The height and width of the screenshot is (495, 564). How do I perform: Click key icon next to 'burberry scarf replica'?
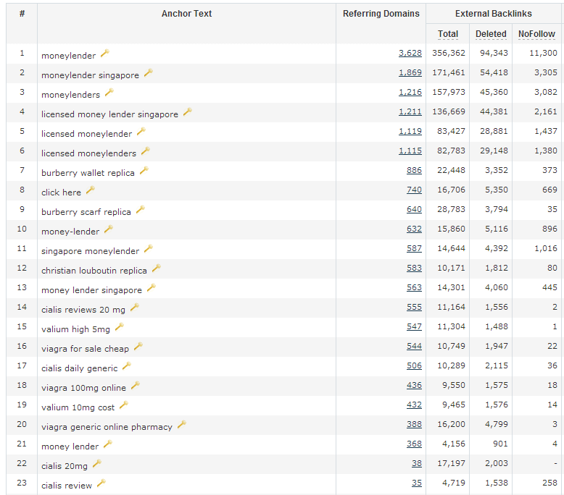[x=141, y=210]
